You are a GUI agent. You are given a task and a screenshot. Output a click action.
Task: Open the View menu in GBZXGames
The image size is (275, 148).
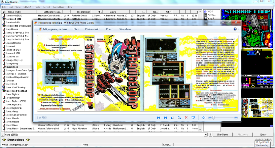pyautogui.click(x=18, y=7)
